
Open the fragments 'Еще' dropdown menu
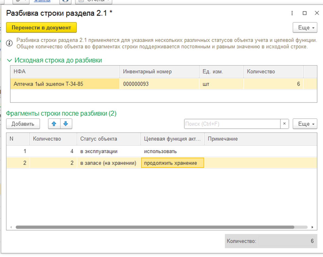pyautogui.click(x=305, y=124)
